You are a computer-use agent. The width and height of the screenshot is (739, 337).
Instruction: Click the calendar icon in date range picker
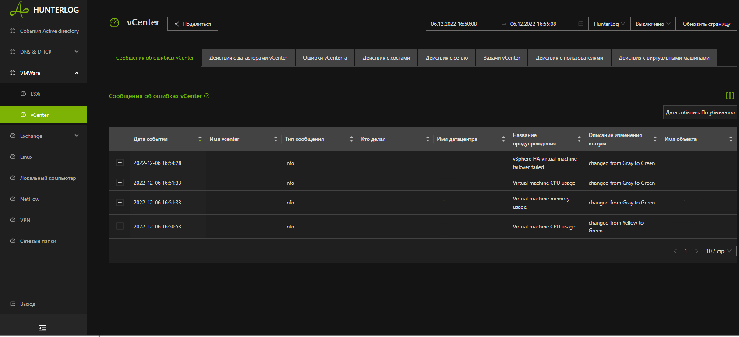coord(581,24)
